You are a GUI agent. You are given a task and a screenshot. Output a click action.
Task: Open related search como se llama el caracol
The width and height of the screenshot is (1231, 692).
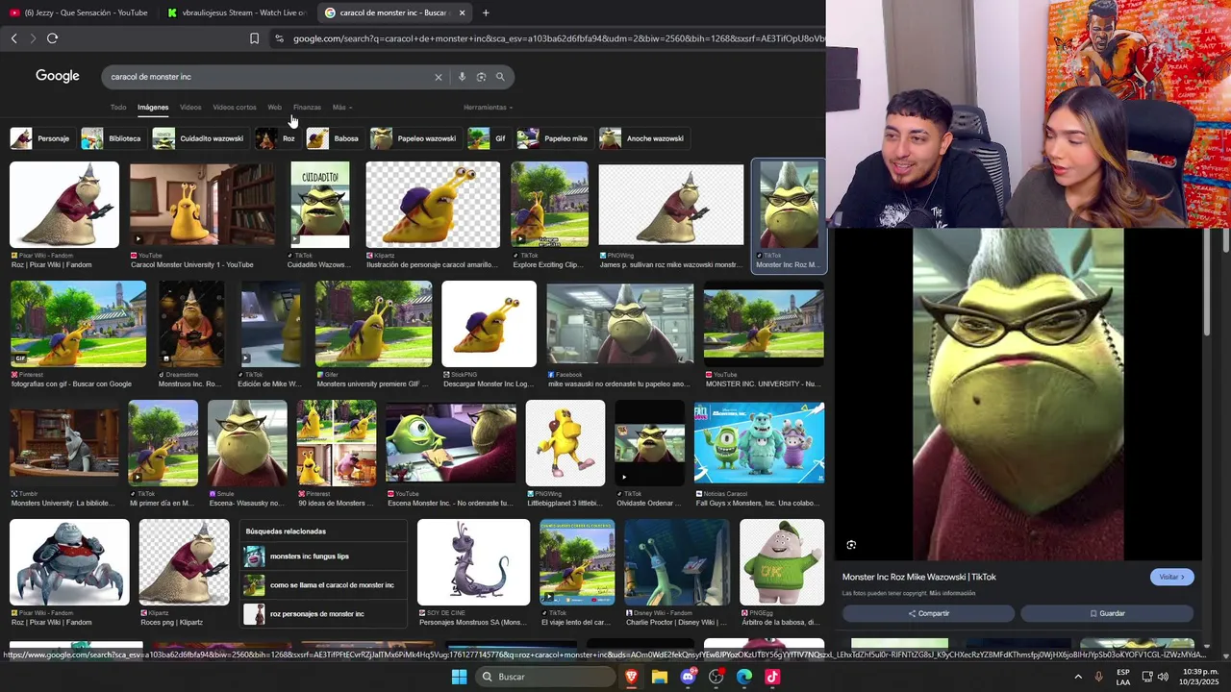click(322, 585)
